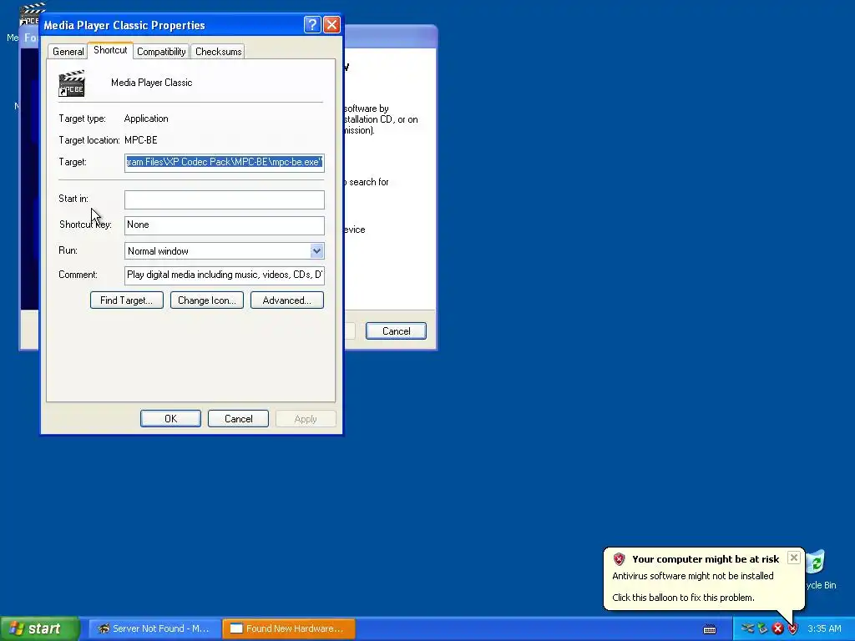Click the red shield icon in security balloon

pyautogui.click(x=619, y=559)
